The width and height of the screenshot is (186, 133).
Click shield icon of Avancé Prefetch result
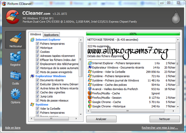point(90,89)
